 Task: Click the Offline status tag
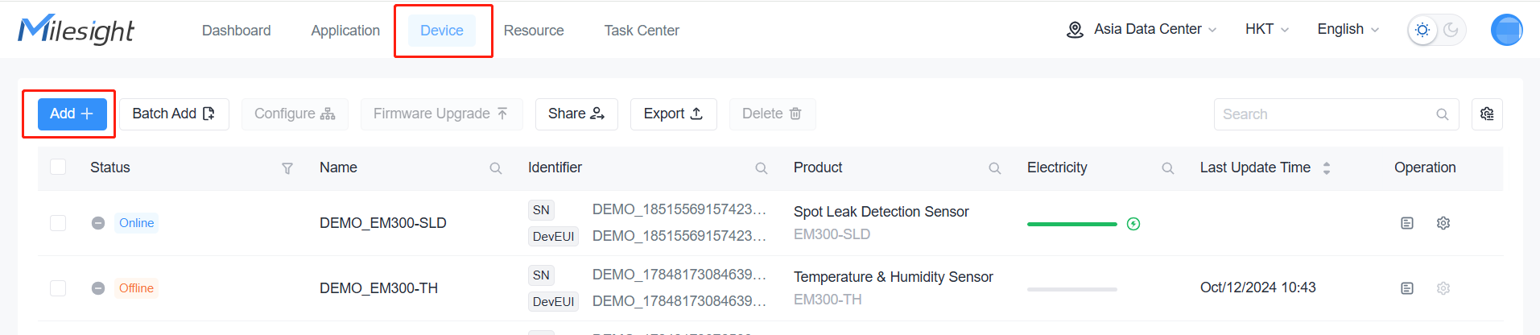pos(137,288)
